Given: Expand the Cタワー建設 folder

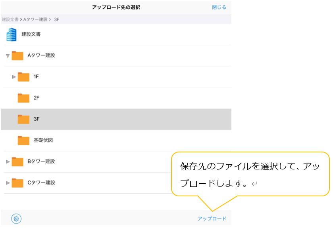Looking at the screenshot, I should 8,183.
